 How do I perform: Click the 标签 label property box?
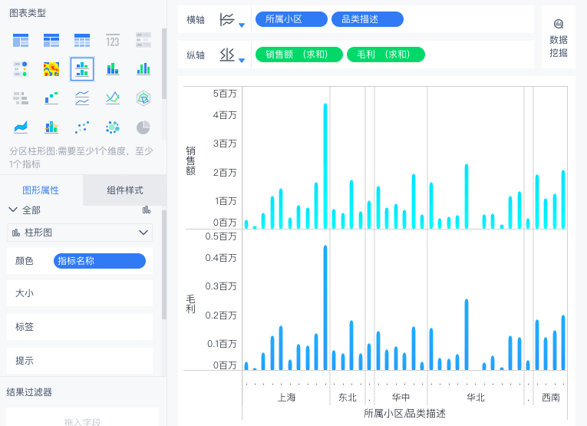pyautogui.click(x=80, y=327)
